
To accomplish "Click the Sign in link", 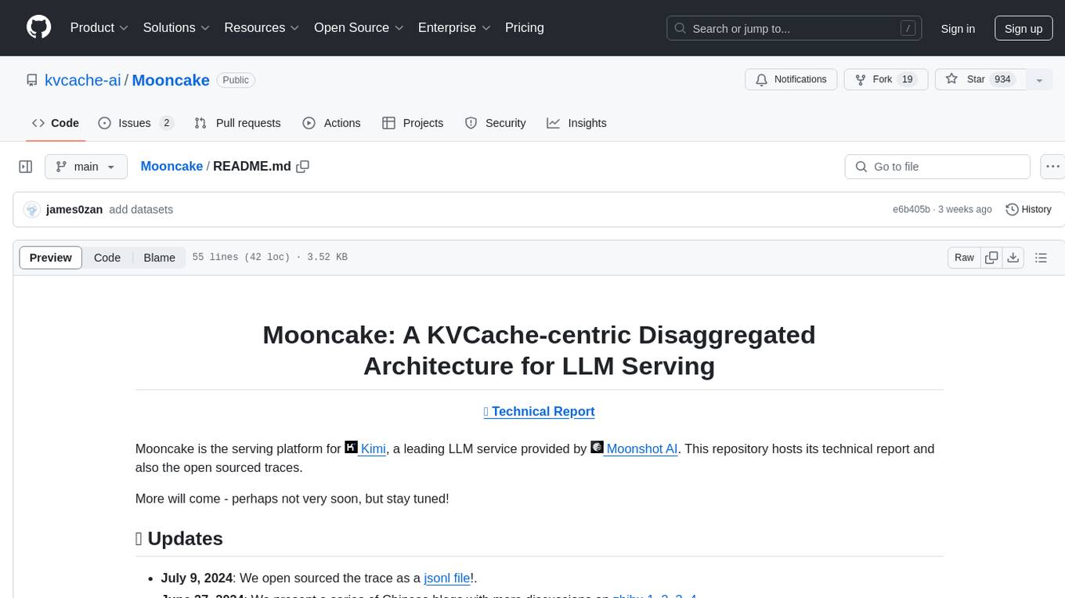I will point(958,28).
